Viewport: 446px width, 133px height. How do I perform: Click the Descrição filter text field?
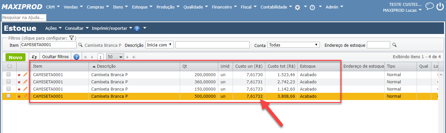(x=212, y=45)
